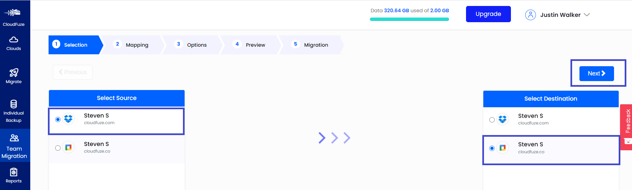Image resolution: width=632 pixels, height=190 pixels.
Task: Click the Select Source header
Action: coord(117,98)
